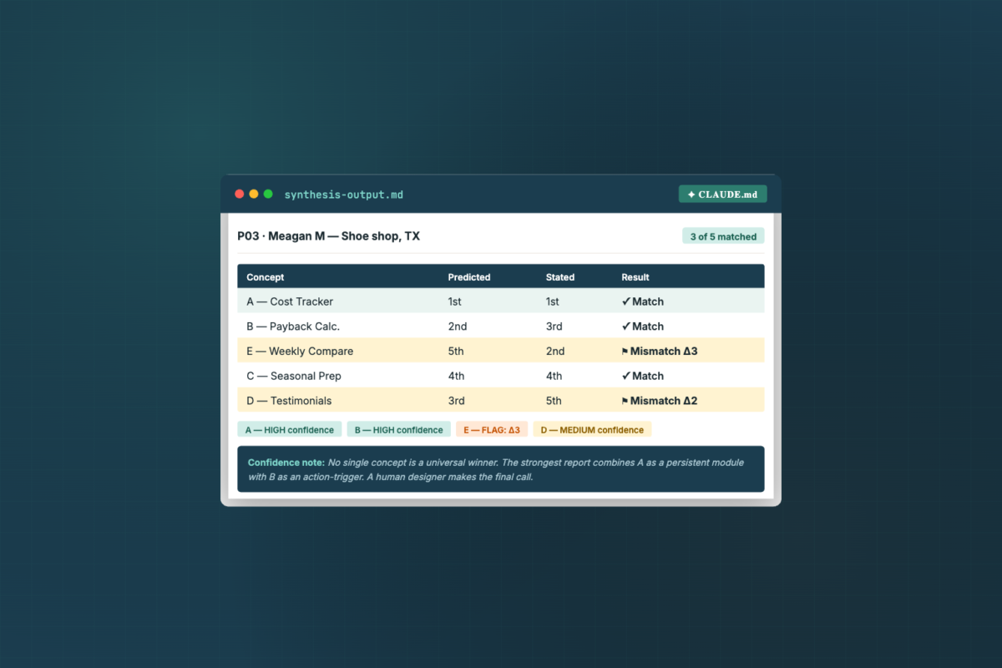Click flag Mismatch Δ2 in Testimonials row

tap(660, 401)
